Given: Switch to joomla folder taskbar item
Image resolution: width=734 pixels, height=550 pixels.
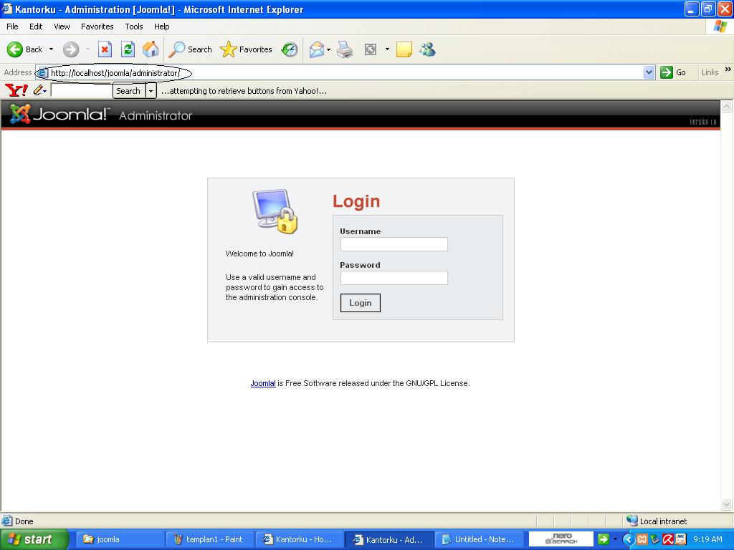Looking at the screenshot, I should coord(120,539).
